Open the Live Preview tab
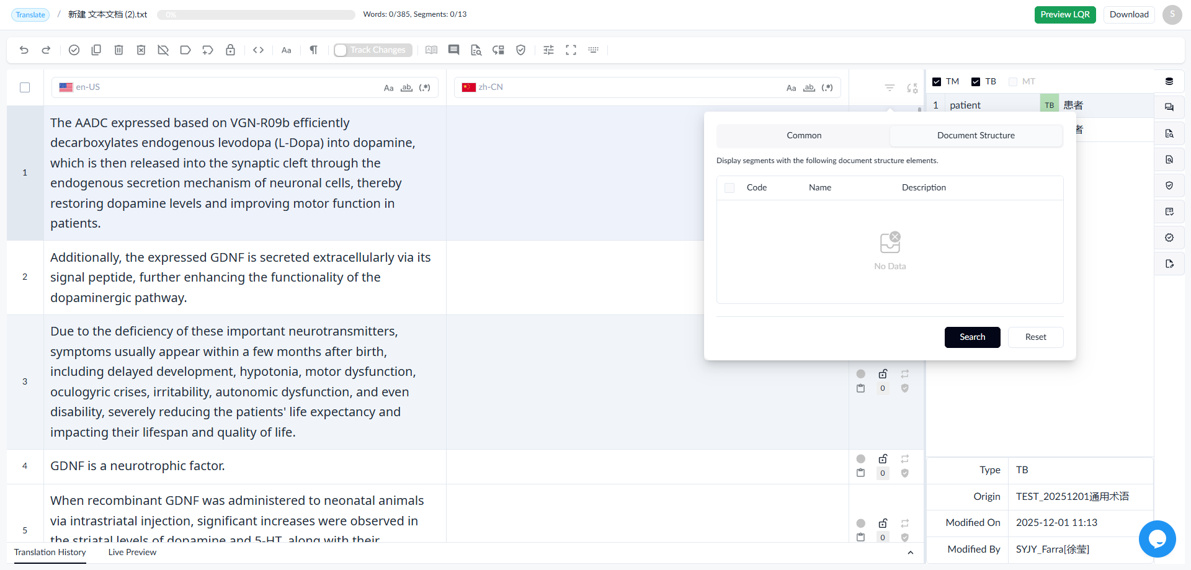The width and height of the screenshot is (1191, 570). click(x=132, y=553)
